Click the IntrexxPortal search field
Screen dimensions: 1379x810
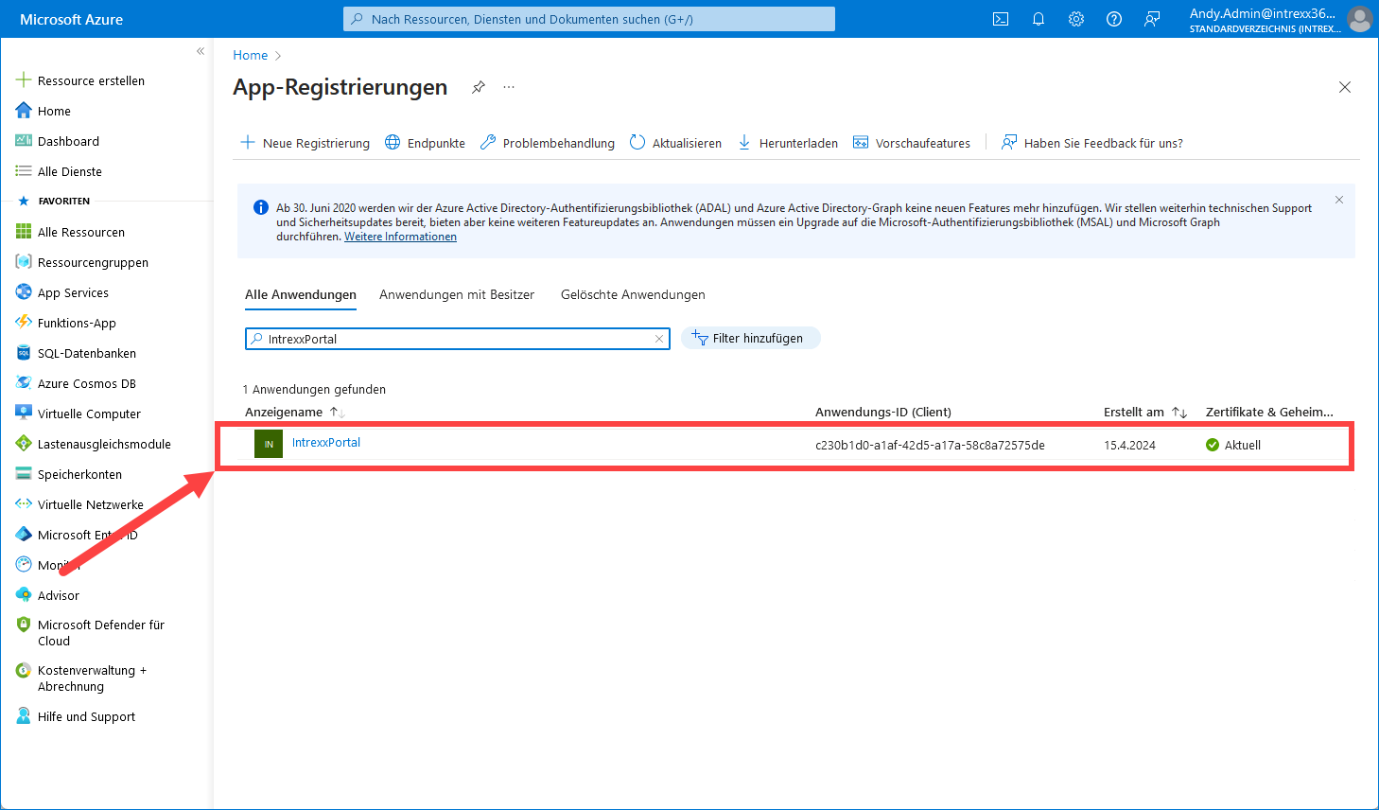458,339
